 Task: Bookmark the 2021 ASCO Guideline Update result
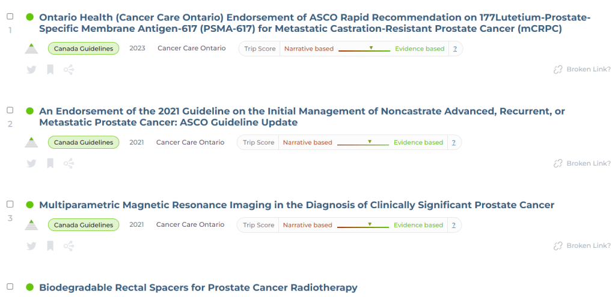(50, 163)
